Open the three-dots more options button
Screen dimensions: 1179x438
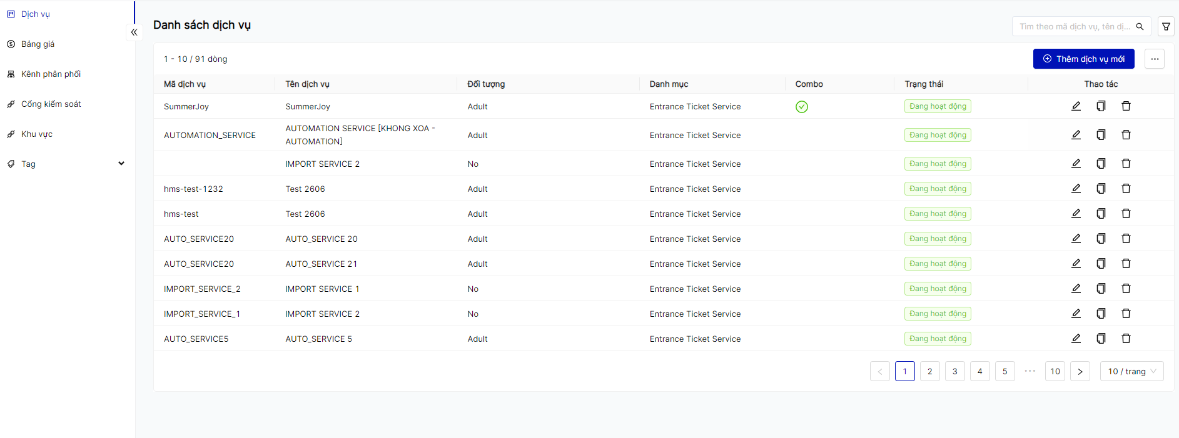[x=1155, y=59]
